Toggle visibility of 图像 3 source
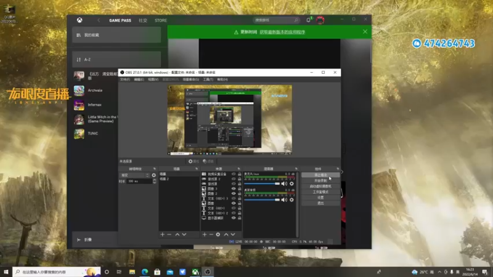493x277 pixels. point(234,189)
